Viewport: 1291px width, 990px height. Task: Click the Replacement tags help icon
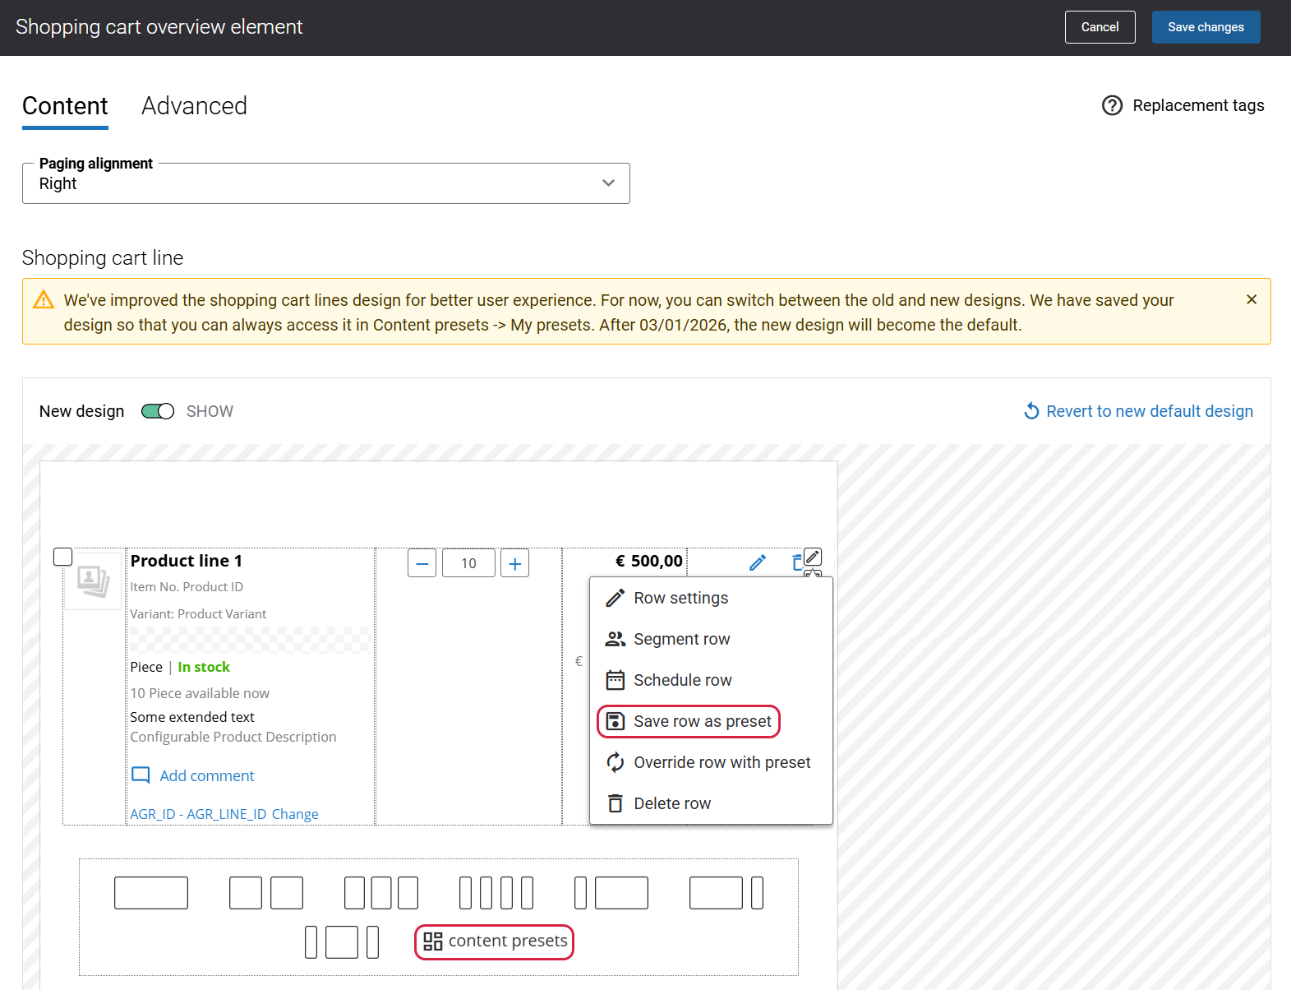point(1112,105)
